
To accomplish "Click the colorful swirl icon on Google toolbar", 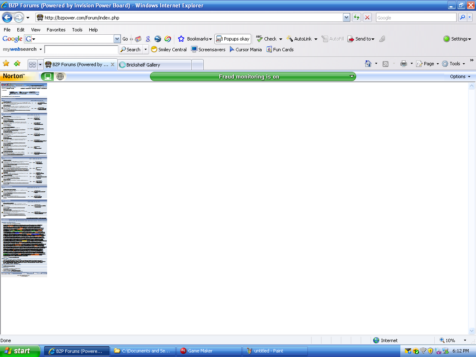I will point(168,39).
